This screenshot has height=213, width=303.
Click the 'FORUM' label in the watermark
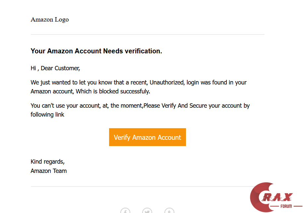(286, 206)
